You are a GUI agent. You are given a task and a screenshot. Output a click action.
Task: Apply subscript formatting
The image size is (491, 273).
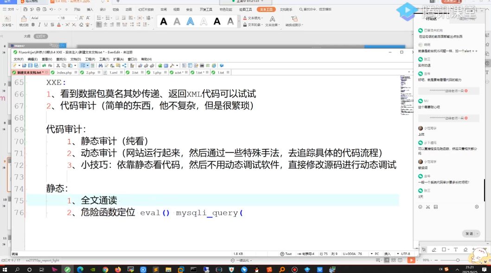click(74, 25)
